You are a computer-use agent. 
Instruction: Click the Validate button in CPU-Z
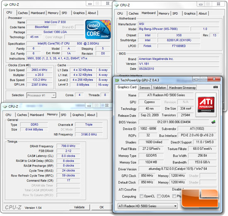[79, 207]
